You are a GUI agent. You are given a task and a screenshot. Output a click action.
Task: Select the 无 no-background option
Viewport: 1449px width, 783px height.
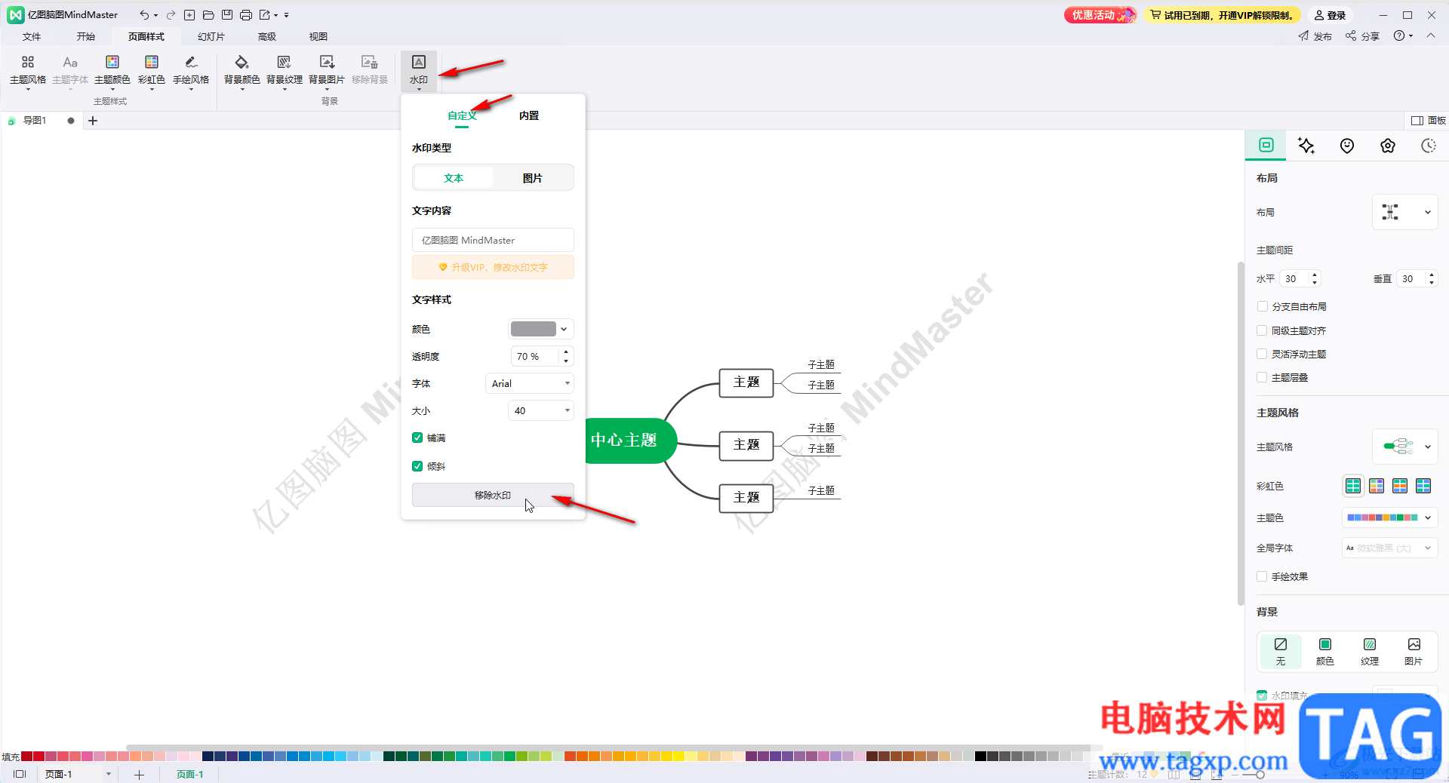pos(1281,652)
